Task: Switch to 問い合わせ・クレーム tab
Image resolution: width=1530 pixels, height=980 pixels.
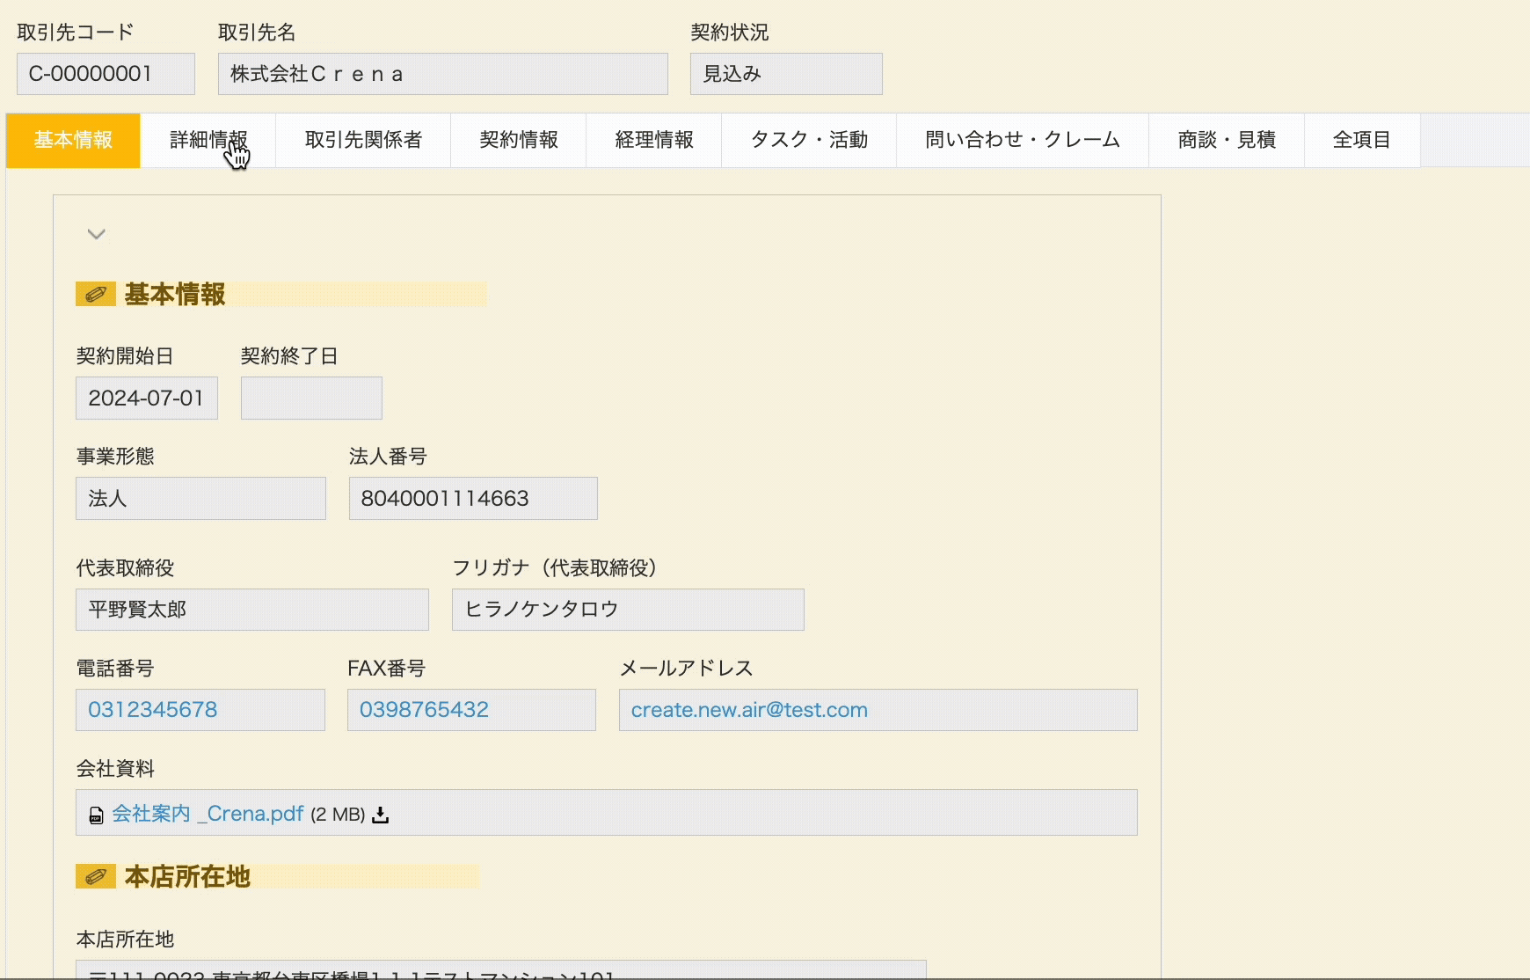Action: [x=1023, y=140]
